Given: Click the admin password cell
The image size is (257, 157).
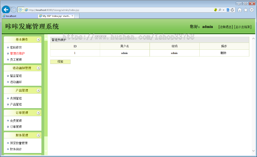Looking at the screenshot, I should click(x=174, y=53).
